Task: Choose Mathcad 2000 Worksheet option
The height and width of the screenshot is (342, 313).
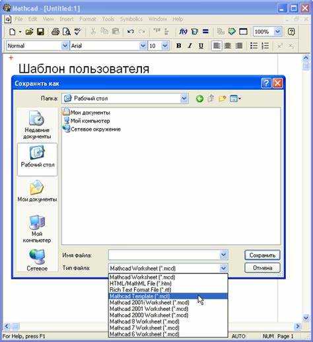Action: pyautogui.click(x=168, y=315)
